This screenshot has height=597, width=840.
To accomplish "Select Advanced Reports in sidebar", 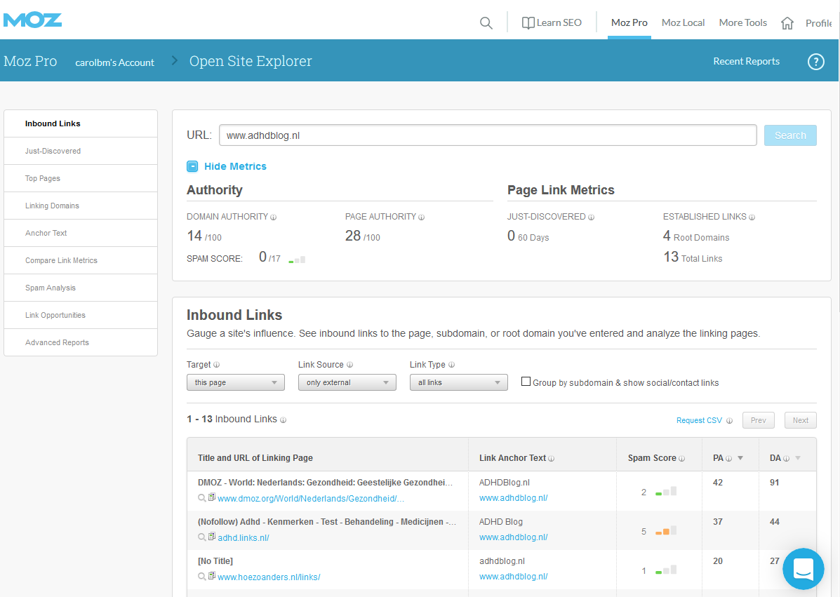I will 81,342.
